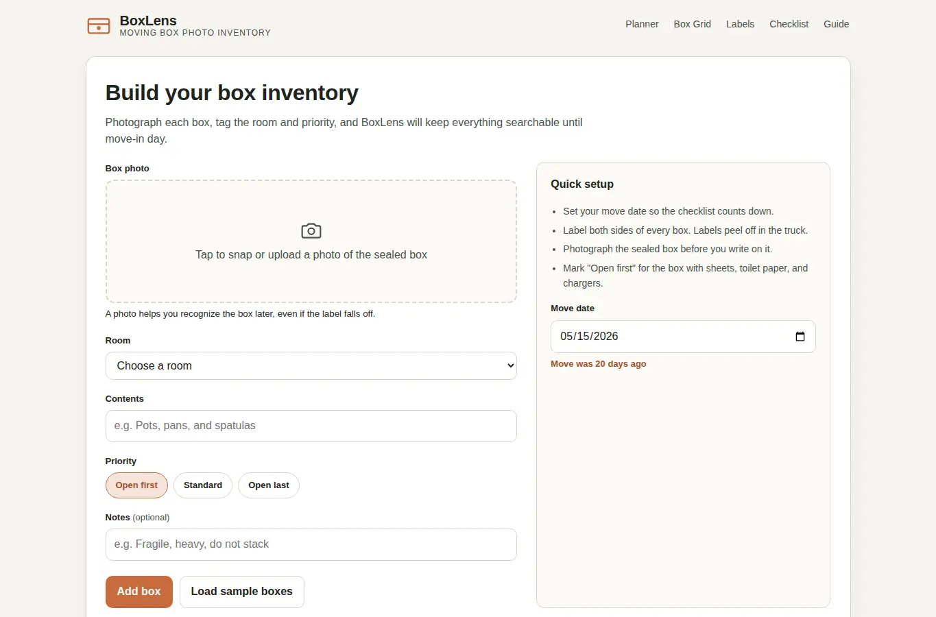
Task: Click the "Mark Open first" tip text
Action: (686, 276)
